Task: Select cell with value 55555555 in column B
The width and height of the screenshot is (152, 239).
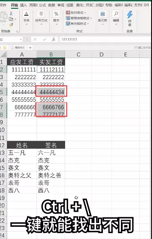Action: (x=51, y=100)
